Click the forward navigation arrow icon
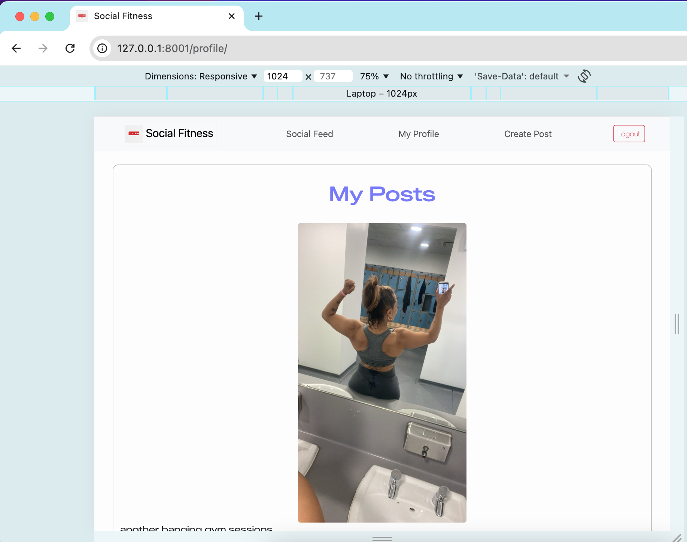Viewport: 687px width, 542px height. pos(43,48)
